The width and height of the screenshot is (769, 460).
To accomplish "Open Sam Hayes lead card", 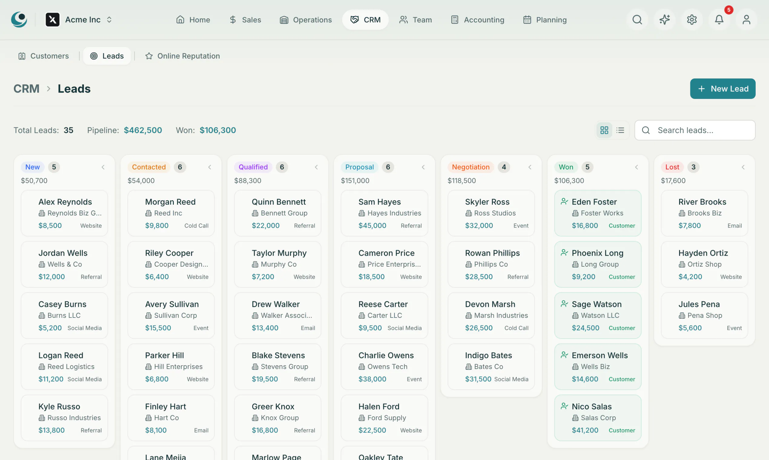I will [384, 213].
